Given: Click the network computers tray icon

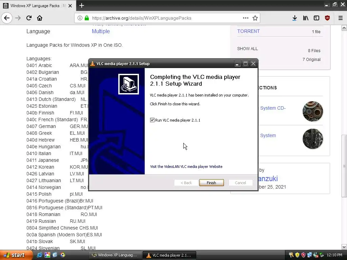Looking at the screenshot, I should pos(309,255).
